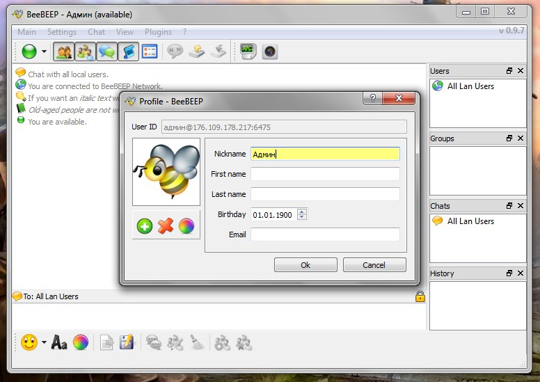Open the chat text color wheel

pos(81,342)
